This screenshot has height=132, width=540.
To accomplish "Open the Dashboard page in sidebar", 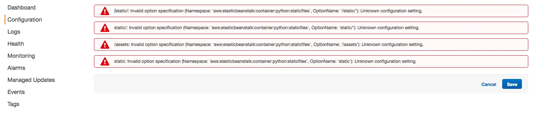I will [x=21, y=8].
